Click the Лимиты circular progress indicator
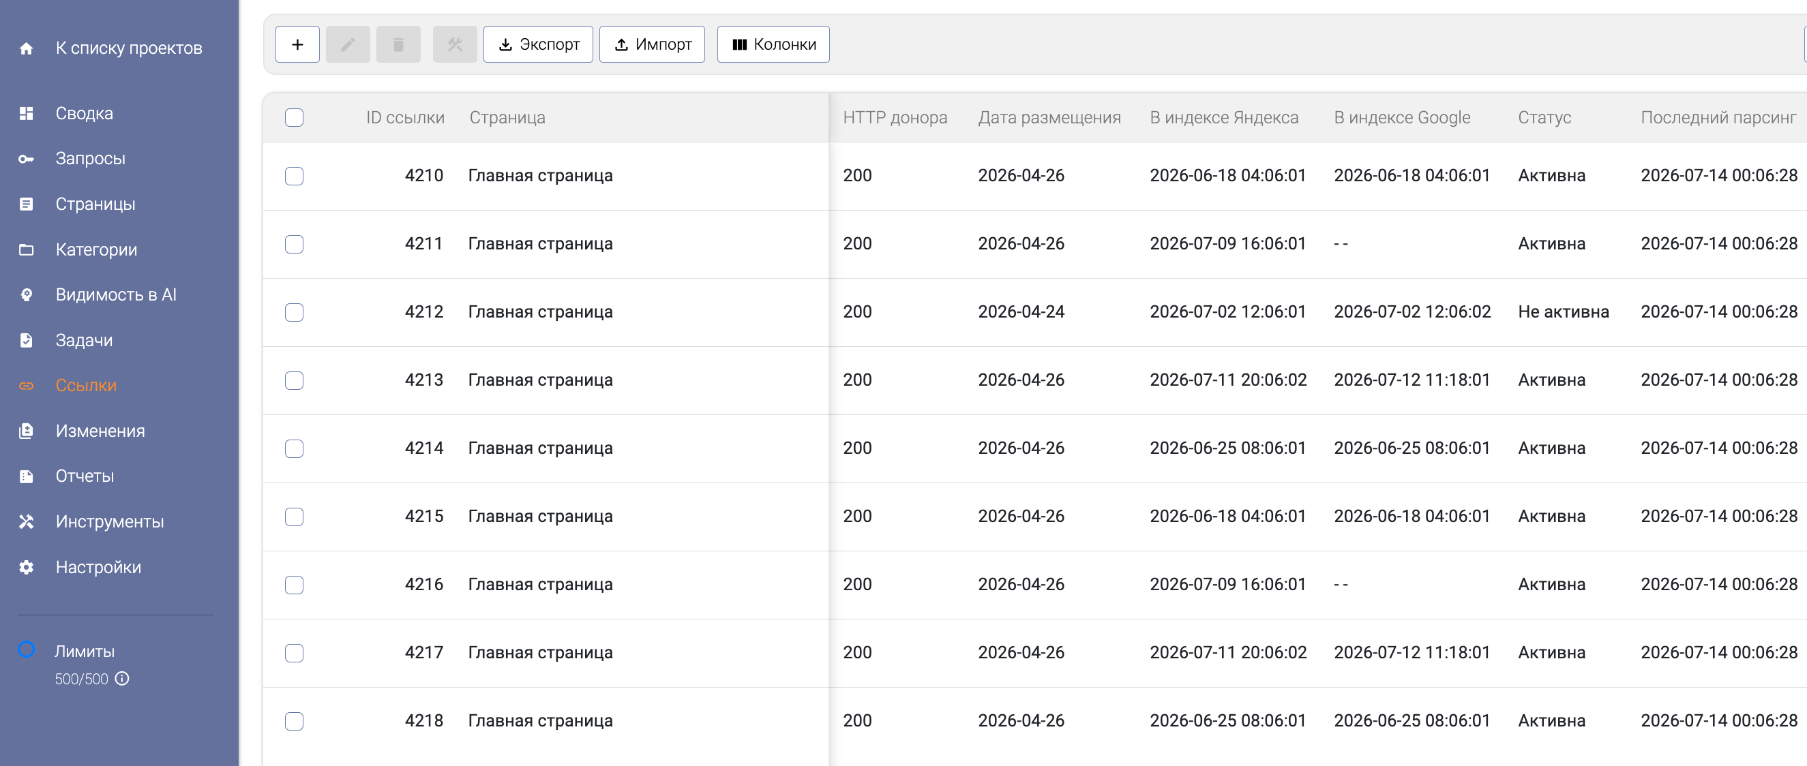 (x=27, y=649)
